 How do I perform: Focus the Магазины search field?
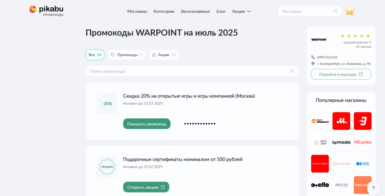(x=309, y=11)
